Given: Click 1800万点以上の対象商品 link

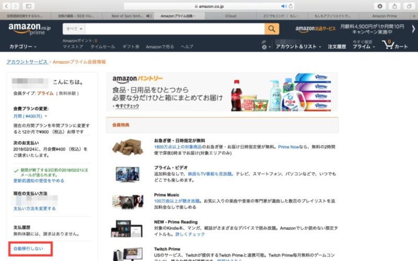Looking at the screenshot, I should point(178,147).
